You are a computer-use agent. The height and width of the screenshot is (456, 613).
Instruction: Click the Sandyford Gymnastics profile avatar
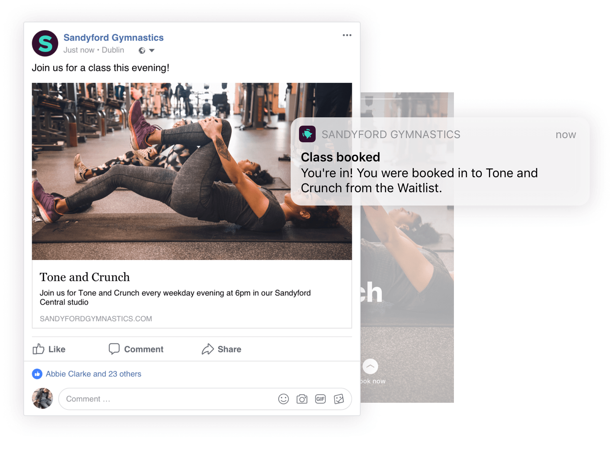coord(45,43)
